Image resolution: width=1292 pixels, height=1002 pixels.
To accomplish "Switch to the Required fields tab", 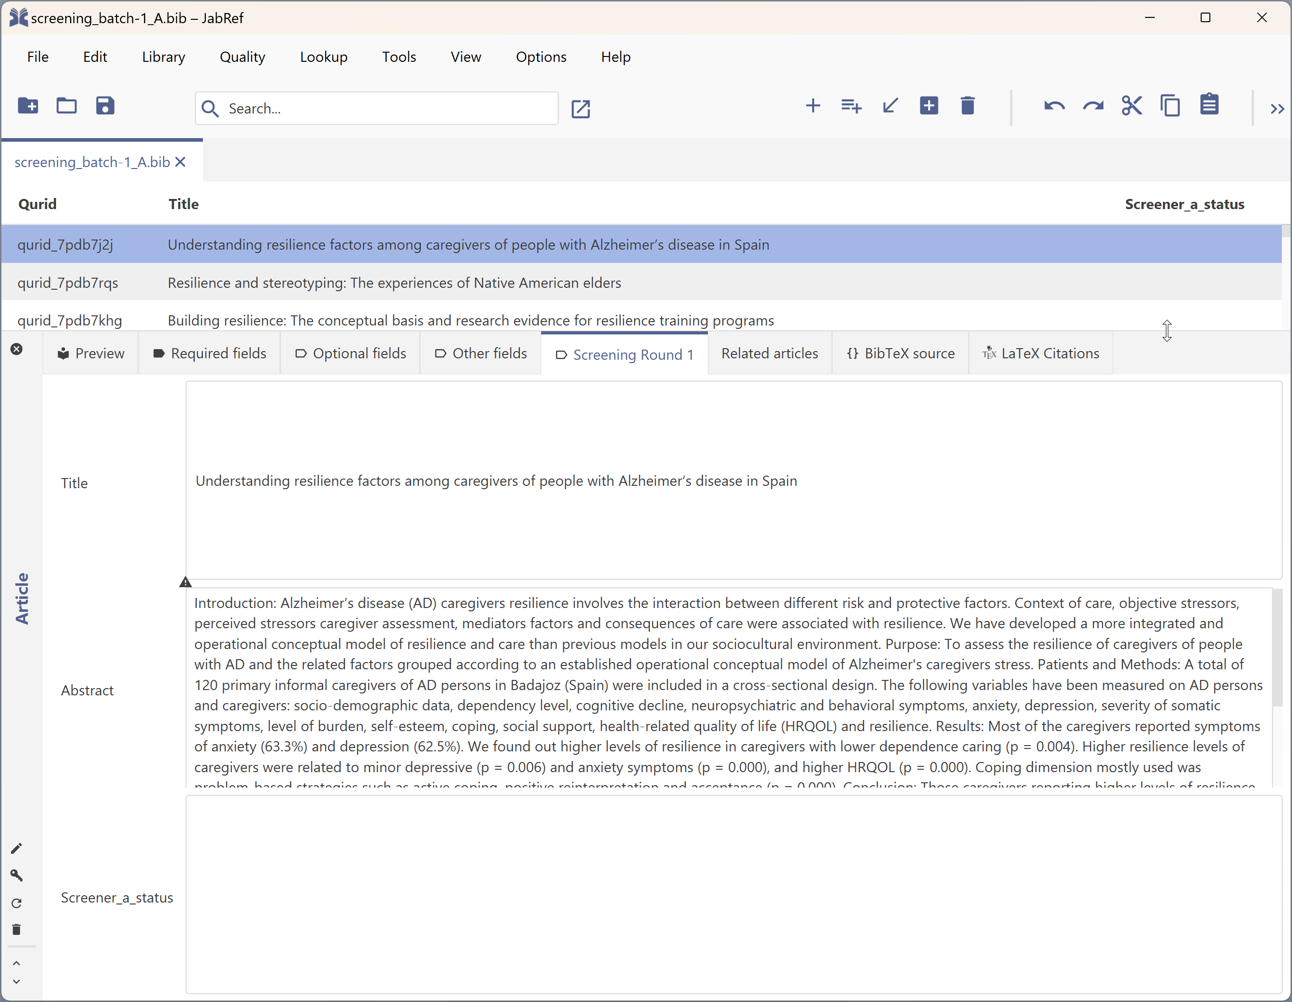I will point(209,353).
